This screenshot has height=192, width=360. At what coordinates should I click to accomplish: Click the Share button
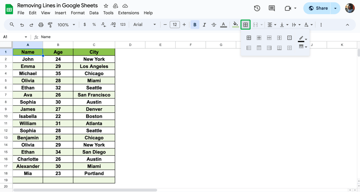318,8
